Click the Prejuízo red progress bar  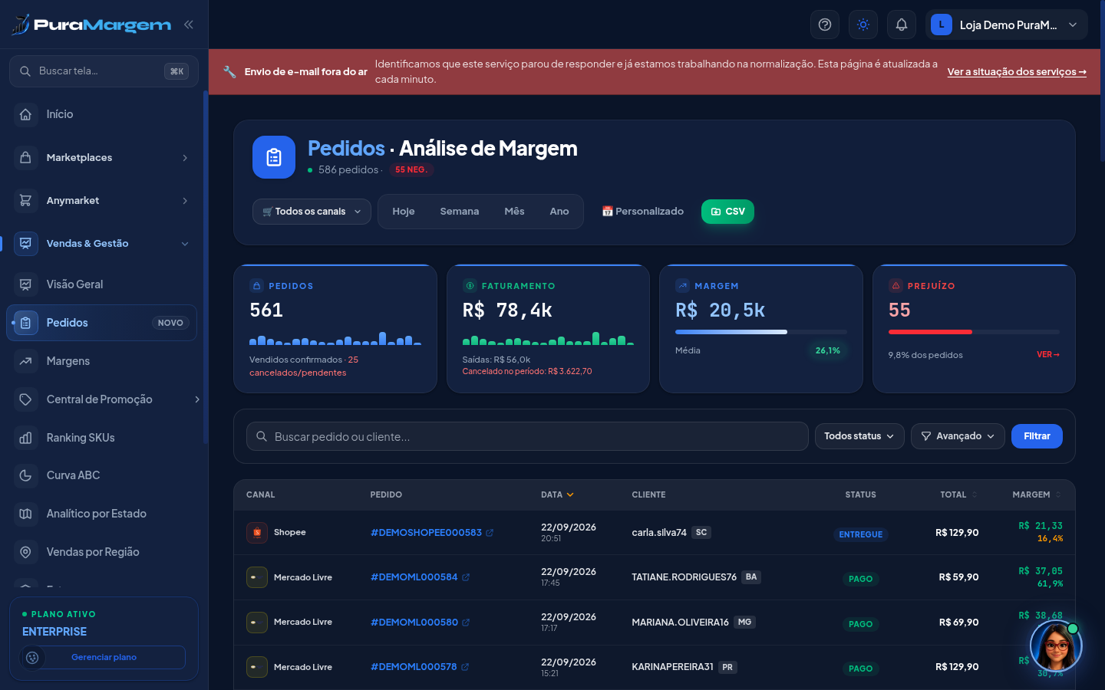(974, 332)
